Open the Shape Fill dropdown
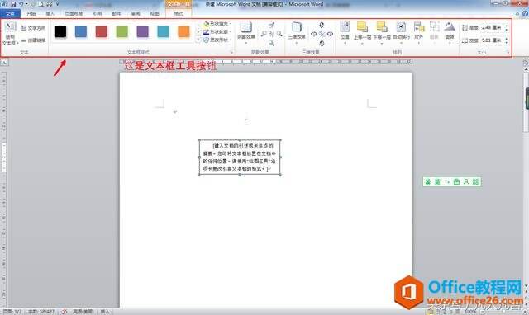 (217, 24)
